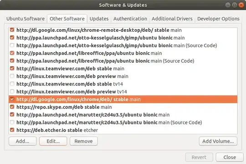
Task: Select libreoffice ppa main (Source Code) row
Action: tap(123, 60)
